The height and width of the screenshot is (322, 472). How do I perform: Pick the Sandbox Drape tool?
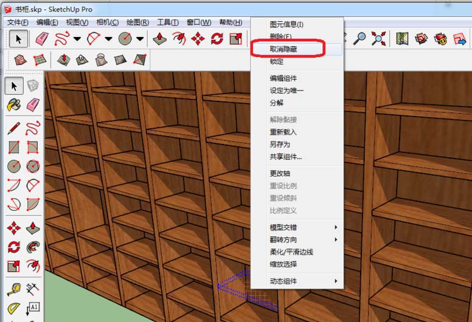tap(101, 60)
